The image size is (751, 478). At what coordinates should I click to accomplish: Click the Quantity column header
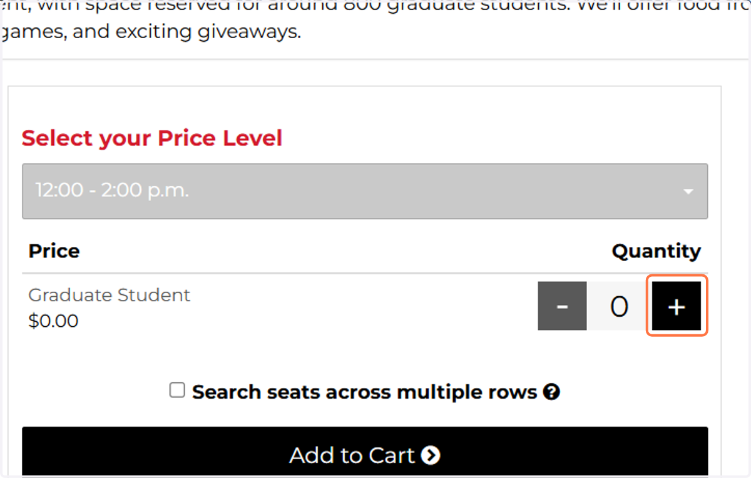[656, 251]
